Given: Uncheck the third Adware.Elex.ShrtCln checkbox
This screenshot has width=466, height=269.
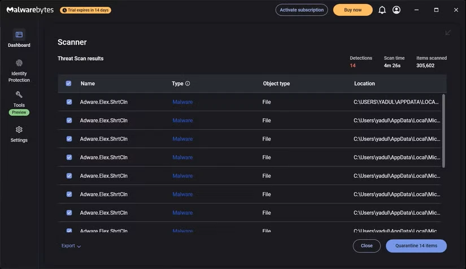Looking at the screenshot, I should pyautogui.click(x=69, y=139).
